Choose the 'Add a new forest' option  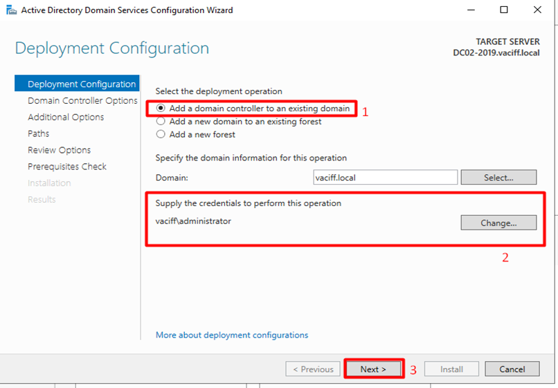pyautogui.click(x=161, y=135)
